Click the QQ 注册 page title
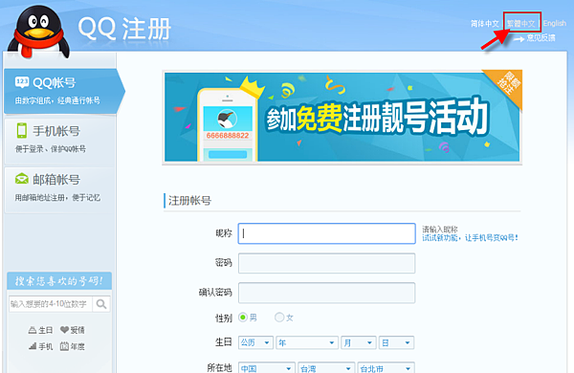 point(124,29)
